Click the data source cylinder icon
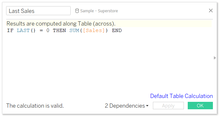The width and height of the screenshot is (220, 118). pyautogui.click(x=77, y=11)
